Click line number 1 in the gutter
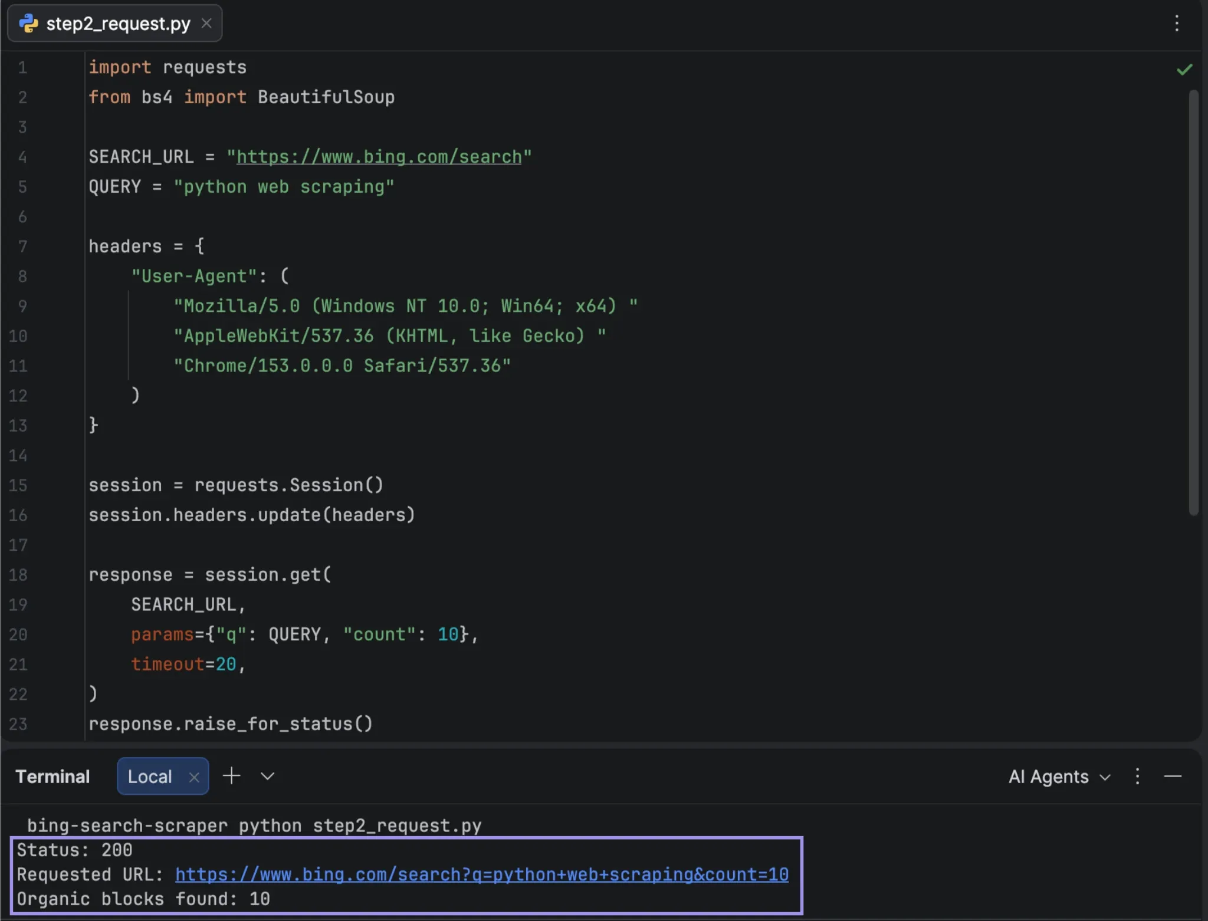1208x921 pixels. click(x=22, y=68)
